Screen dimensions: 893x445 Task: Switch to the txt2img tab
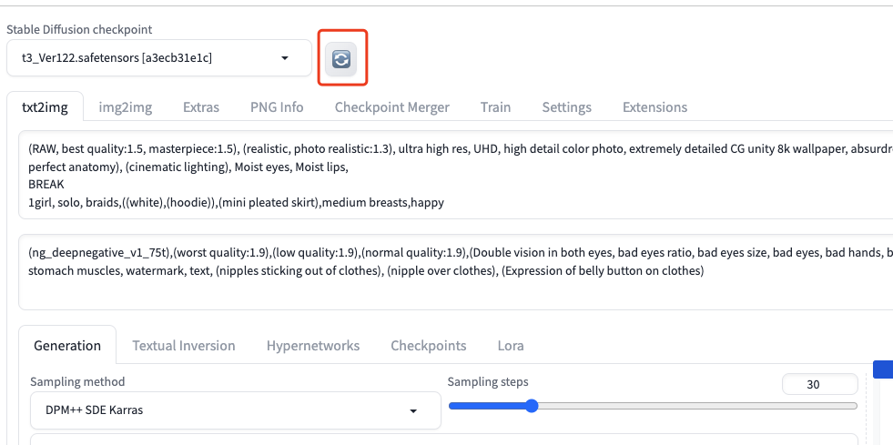45,107
